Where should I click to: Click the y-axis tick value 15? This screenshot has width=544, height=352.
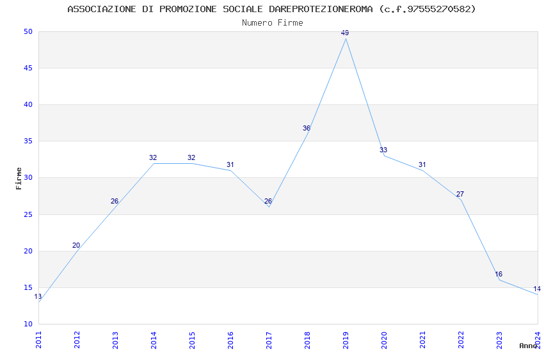[28, 287]
